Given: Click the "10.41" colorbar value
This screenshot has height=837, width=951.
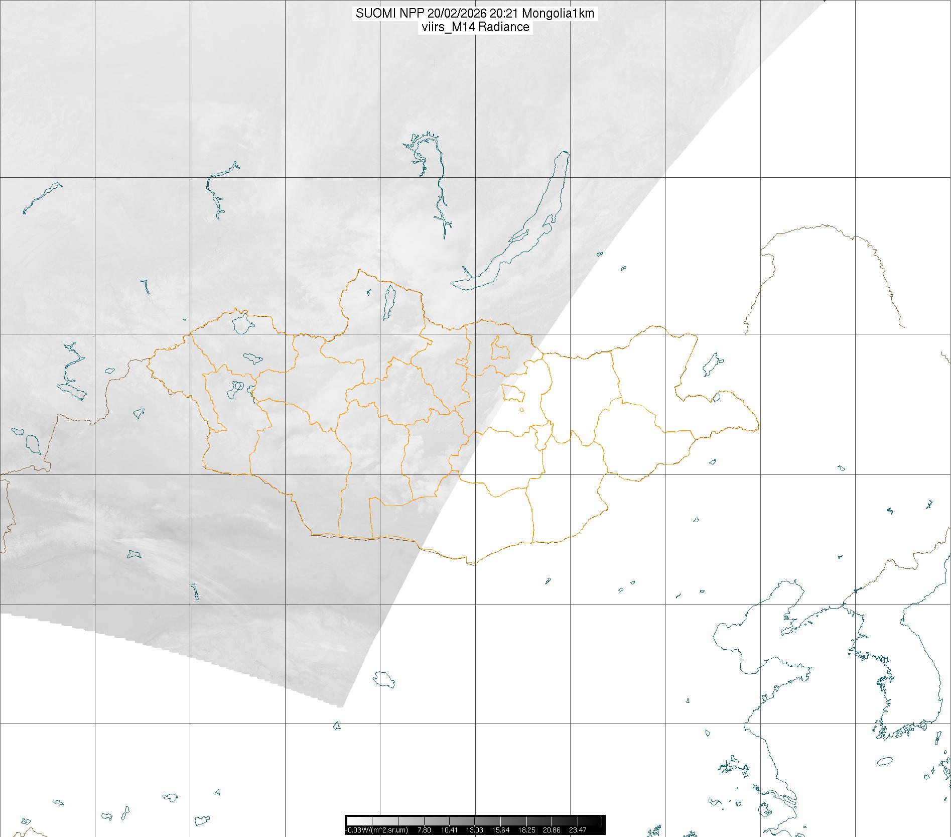Looking at the screenshot, I should coord(449,830).
